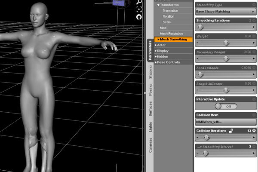Open the Weight property gear settings
Viewport: 258px width, 172px height.
[x=254, y=36]
